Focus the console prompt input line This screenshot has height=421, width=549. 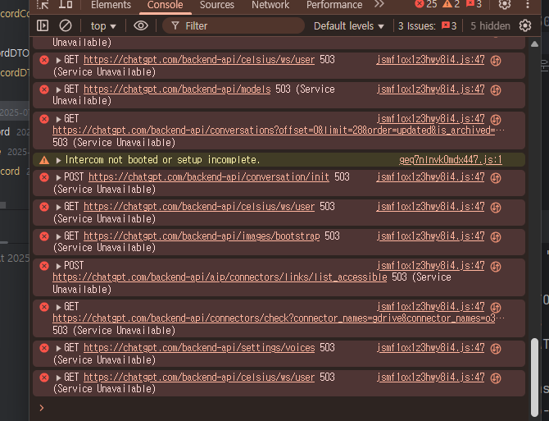click(x=280, y=408)
